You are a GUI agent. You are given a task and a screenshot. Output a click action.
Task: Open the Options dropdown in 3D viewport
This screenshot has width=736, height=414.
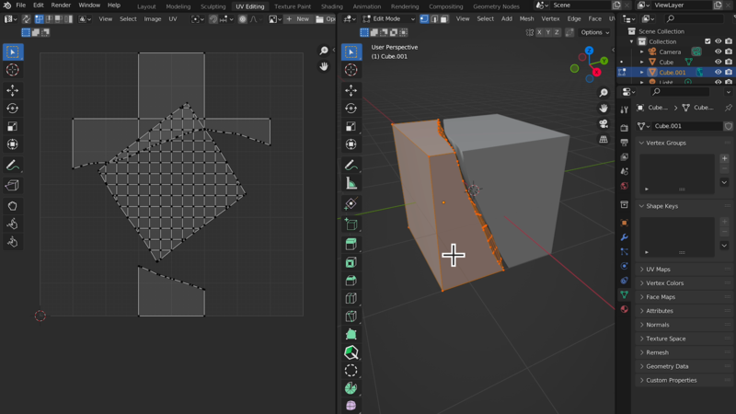(594, 32)
